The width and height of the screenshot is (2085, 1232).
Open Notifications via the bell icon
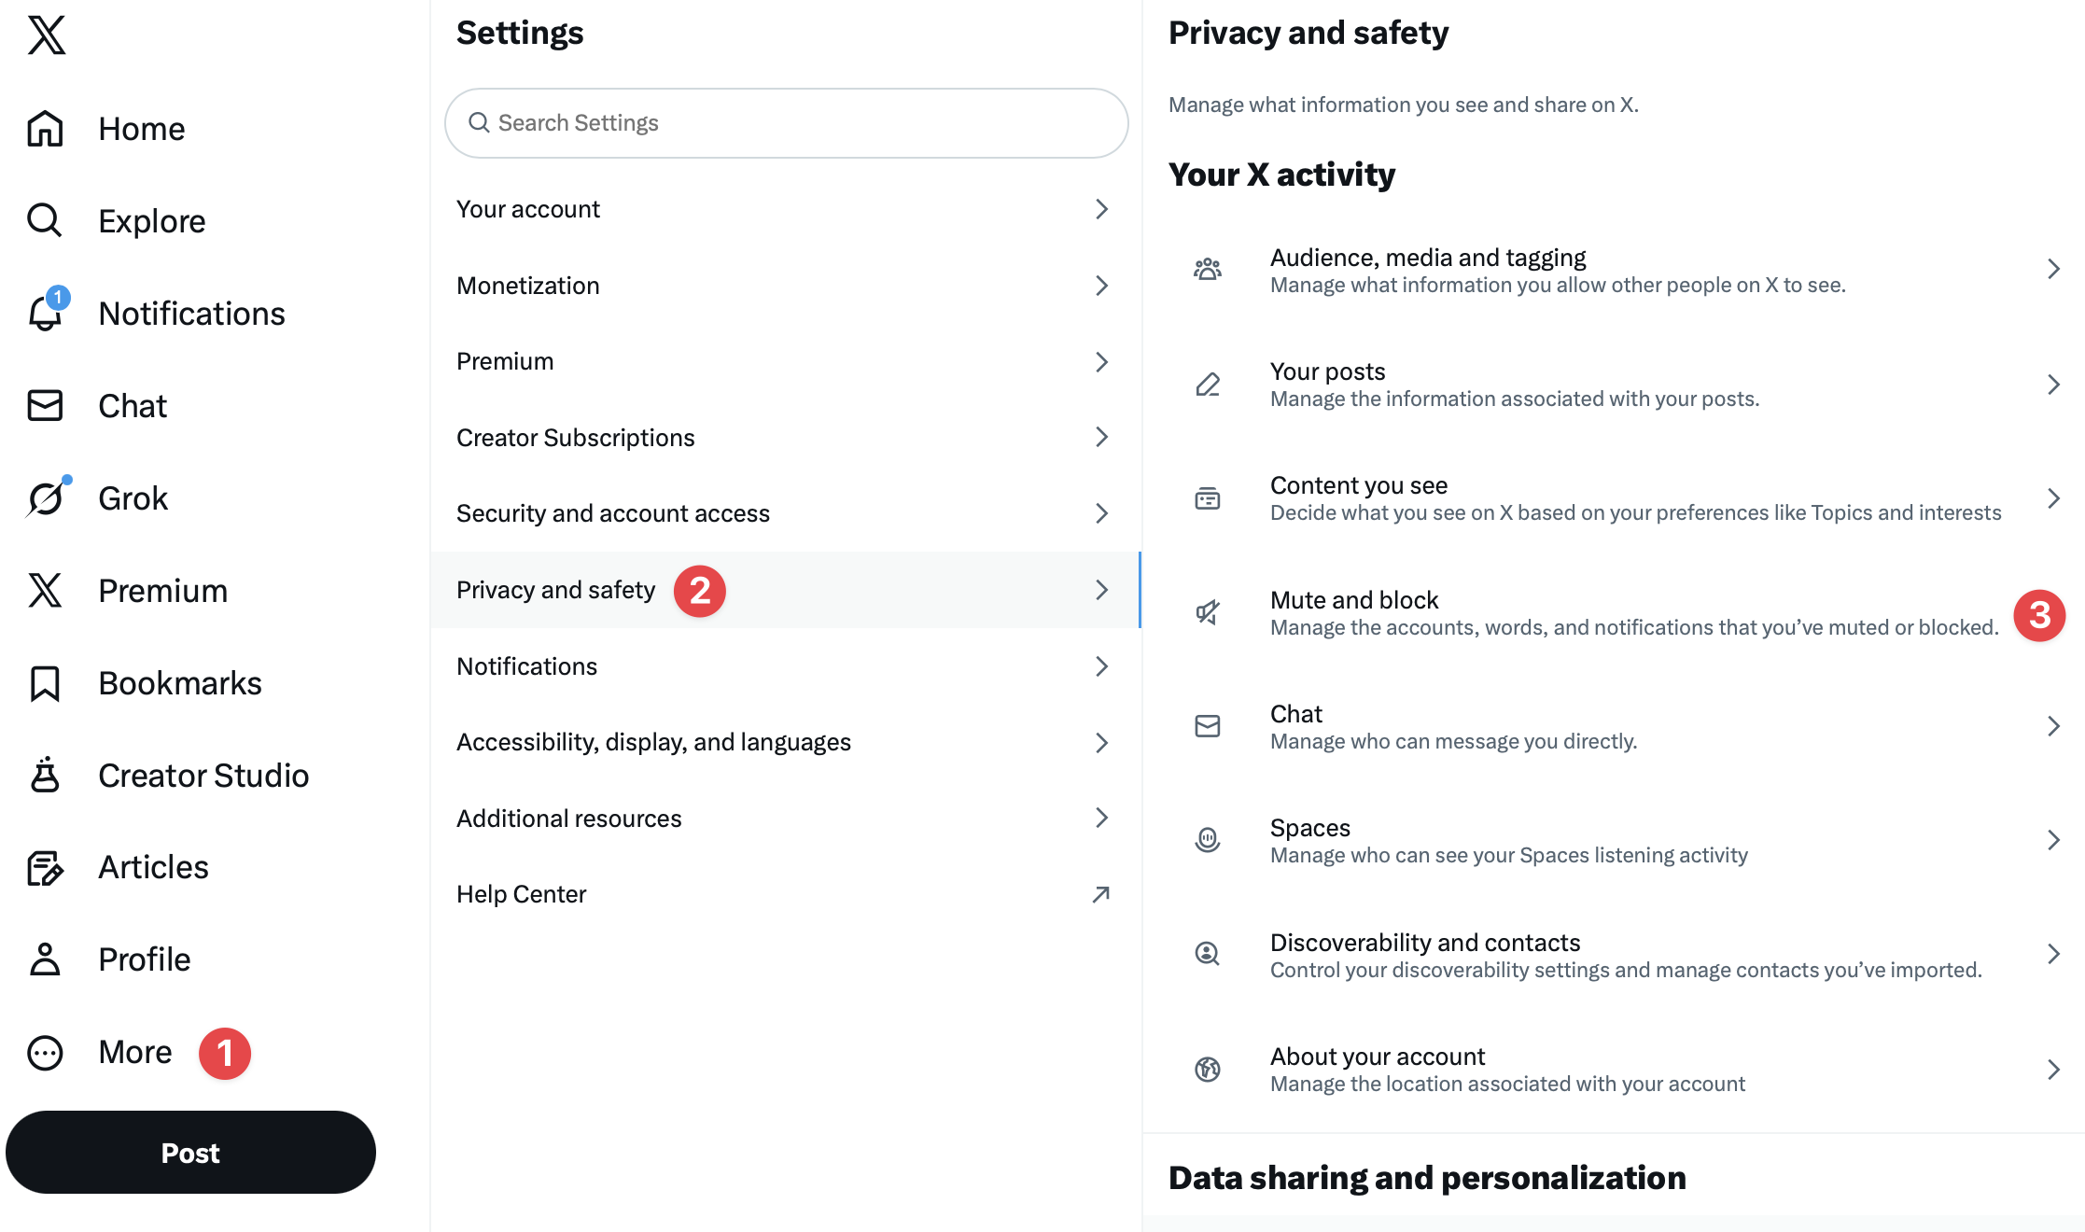44,314
